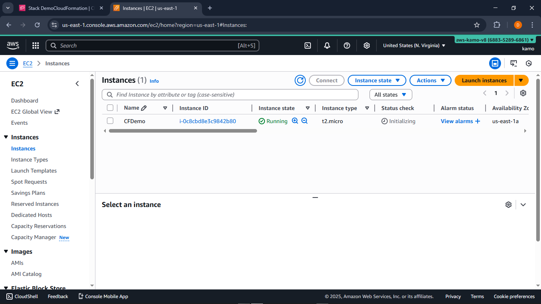Image resolution: width=541 pixels, height=304 pixels.
Task: Open the Actions dropdown
Action: [430, 80]
